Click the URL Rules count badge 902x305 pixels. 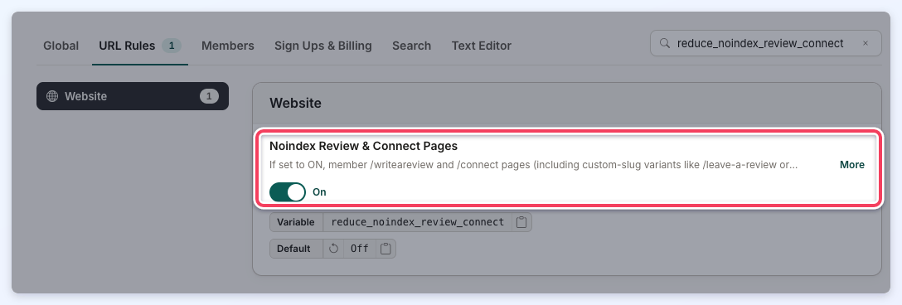pyautogui.click(x=172, y=46)
